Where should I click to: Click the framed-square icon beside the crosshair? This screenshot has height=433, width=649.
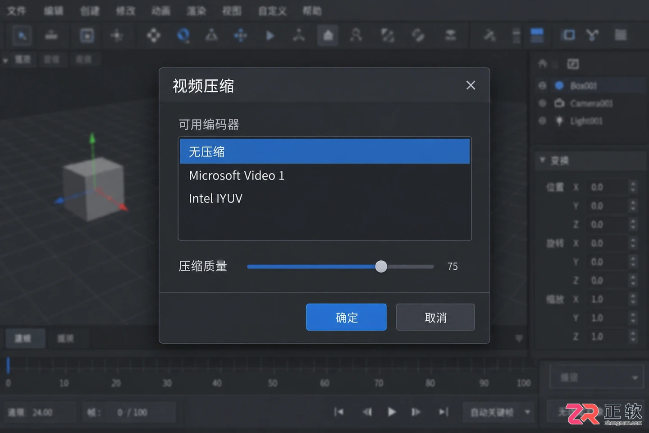(87, 35)
